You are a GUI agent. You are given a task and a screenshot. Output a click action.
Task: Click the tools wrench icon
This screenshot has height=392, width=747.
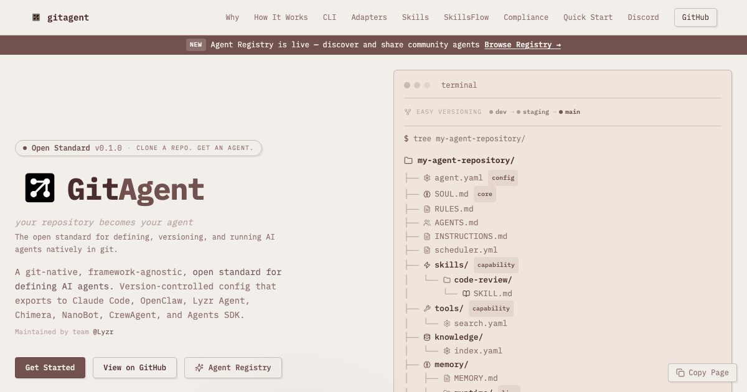click(427, 309)
